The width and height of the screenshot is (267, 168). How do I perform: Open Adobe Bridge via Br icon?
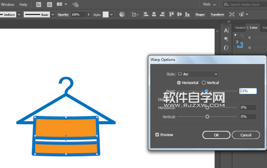click(x=39, y=4)
